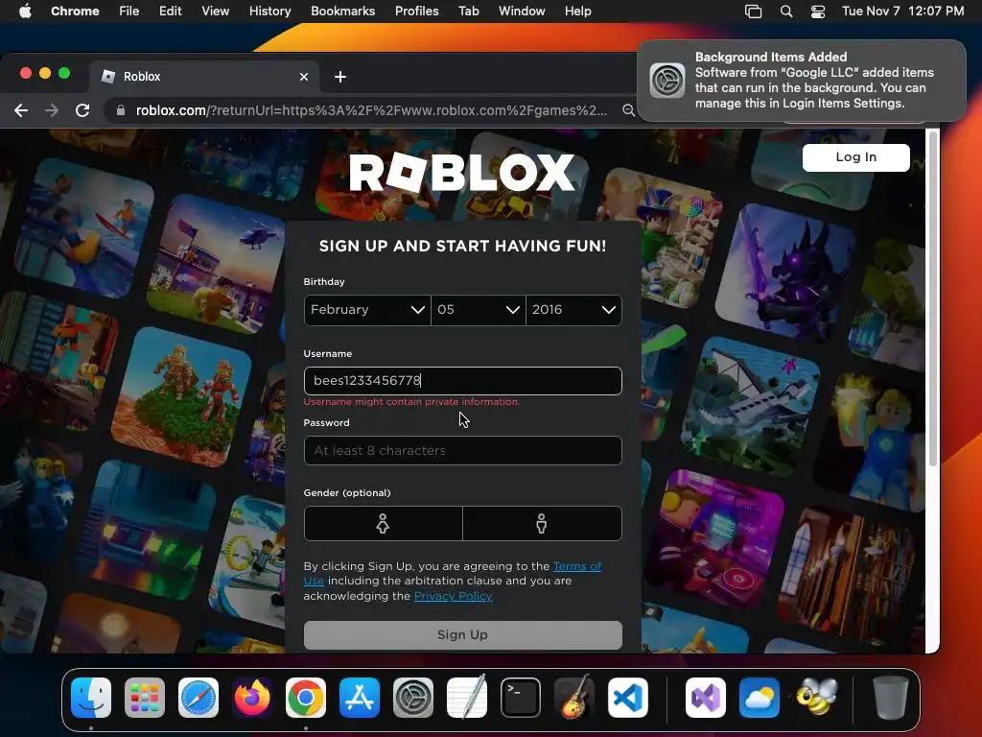The height and width of the screenshot is (737, 982).
Task: Open System Settings from the dock
Action: pos(413,698)
